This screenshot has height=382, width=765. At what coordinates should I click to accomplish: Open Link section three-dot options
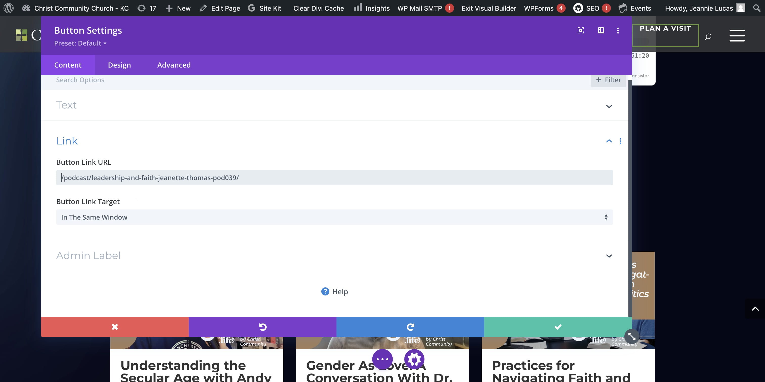click(620, 141)
